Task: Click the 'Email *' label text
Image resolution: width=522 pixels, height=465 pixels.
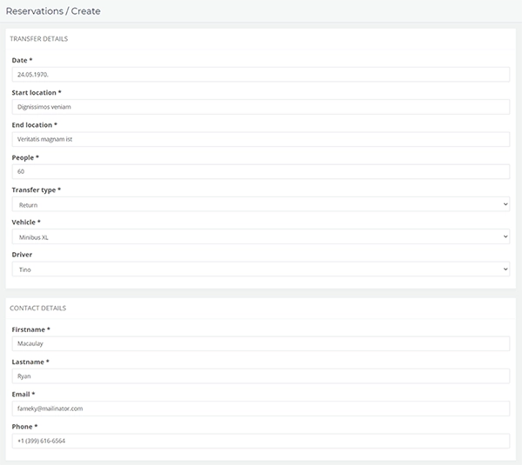Action: (23, 394)
